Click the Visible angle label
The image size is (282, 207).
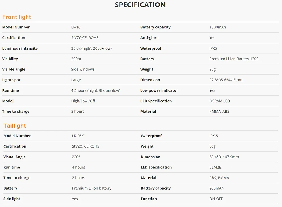14,69
